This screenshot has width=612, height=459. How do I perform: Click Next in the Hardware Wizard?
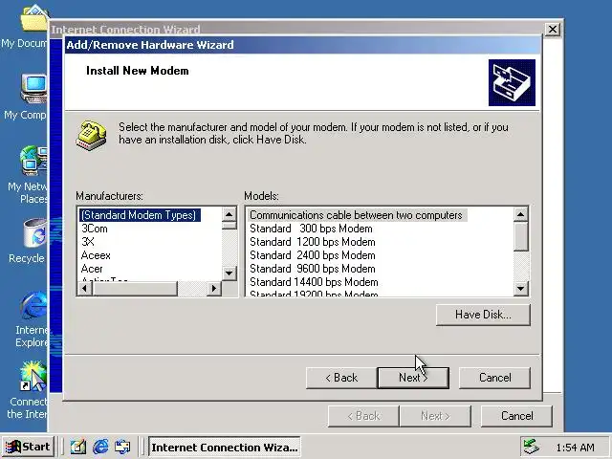pos(413,378)
